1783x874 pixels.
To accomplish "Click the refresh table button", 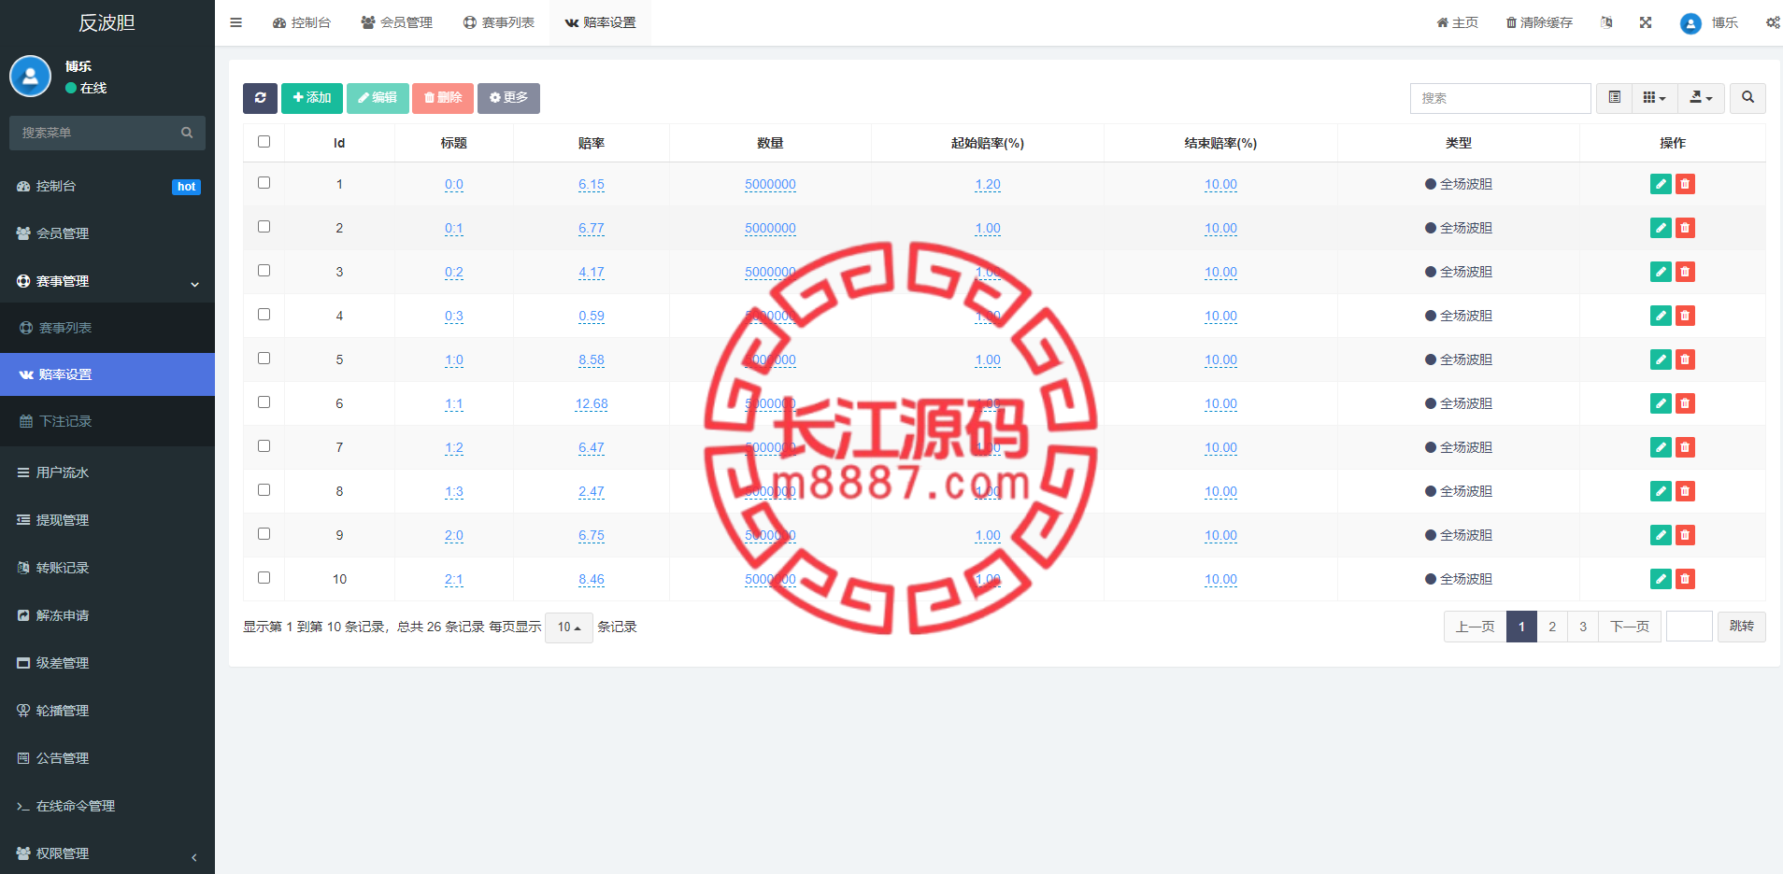I will click(x=260, y=98).
